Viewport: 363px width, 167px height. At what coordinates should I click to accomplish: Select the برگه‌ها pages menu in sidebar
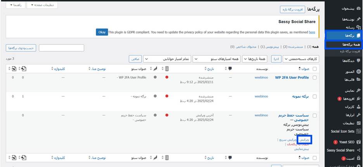pyautogui.click(x=344, y=36)
